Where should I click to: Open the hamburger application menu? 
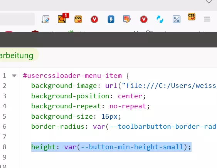[x=207, y=19]
